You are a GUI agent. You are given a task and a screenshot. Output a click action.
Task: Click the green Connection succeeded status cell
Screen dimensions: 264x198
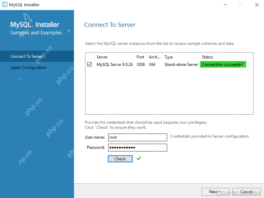[x=223, y=64]
